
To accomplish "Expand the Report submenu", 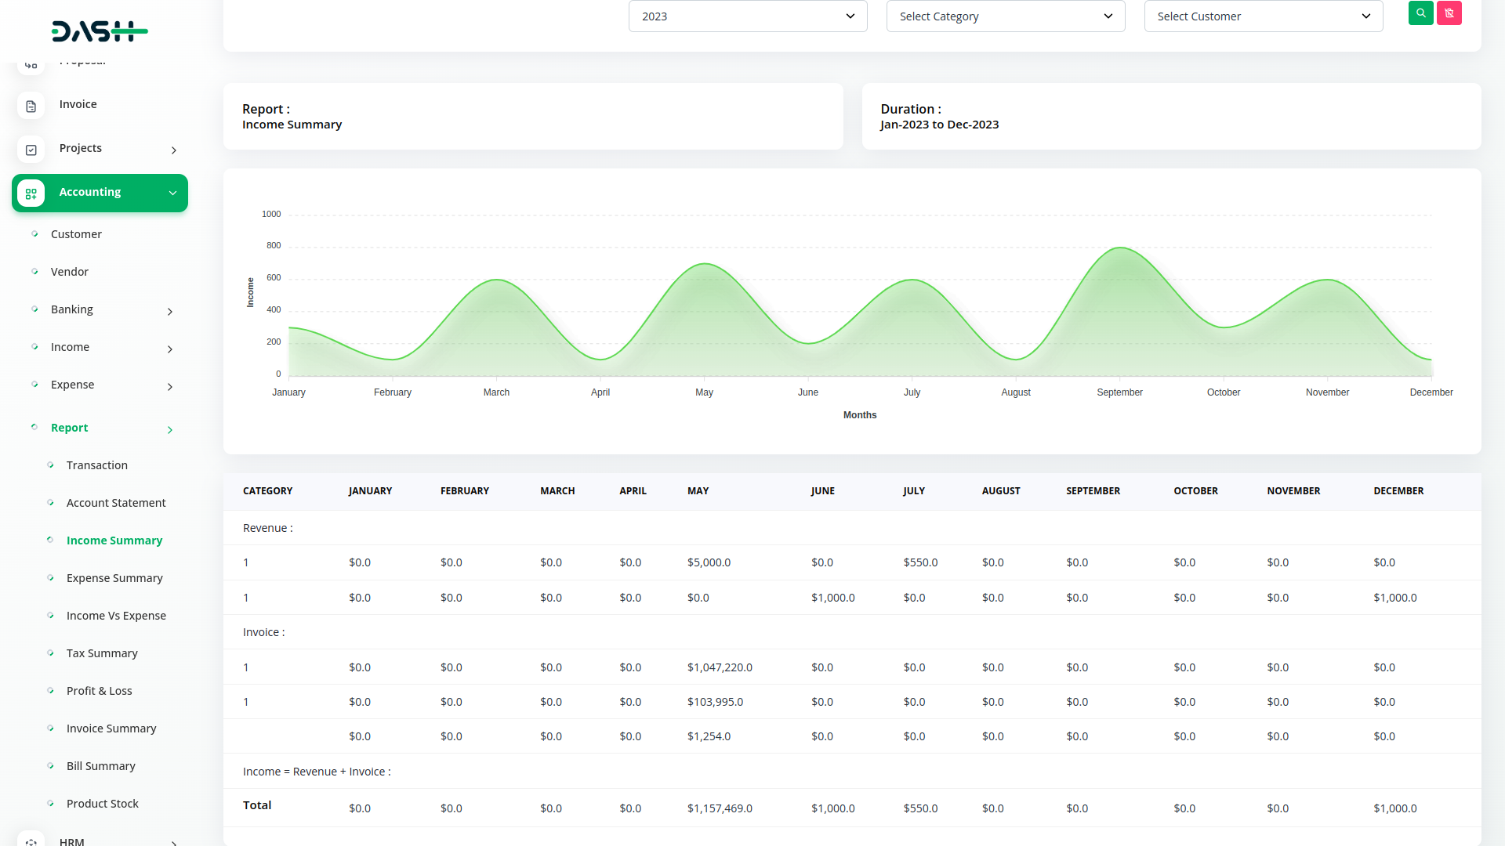I will (x=169, y=430).
